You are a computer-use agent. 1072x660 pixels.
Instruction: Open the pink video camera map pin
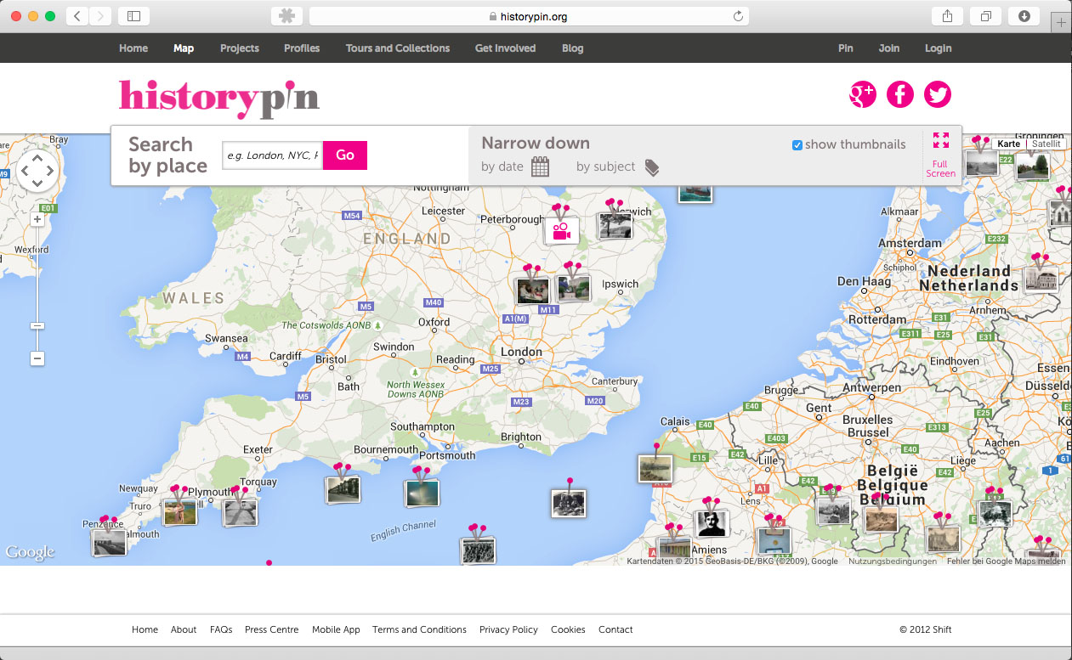coord(561,232)
